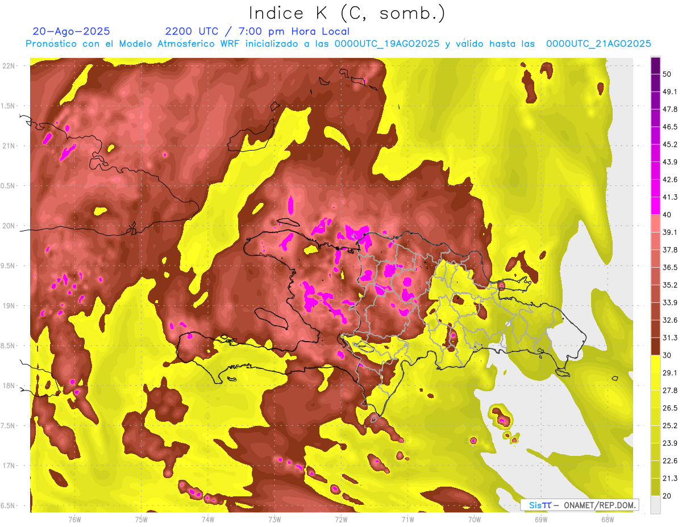The width and height of the screenshot is (682, 527).
Task: Click the '70W' longitude label
Action: 475,519
